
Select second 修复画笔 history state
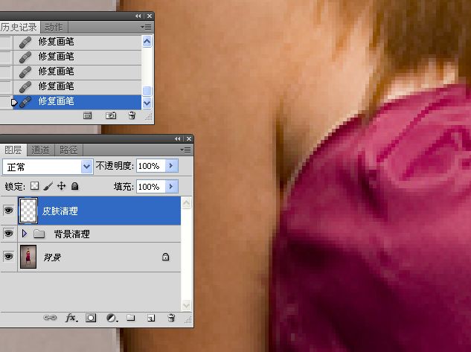click(x=77, y=57)
